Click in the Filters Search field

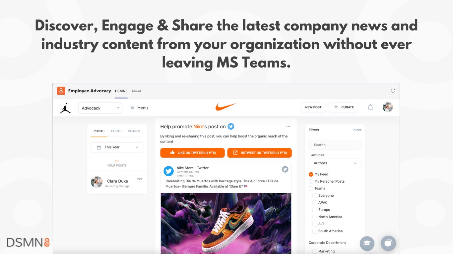click(335, 145)
